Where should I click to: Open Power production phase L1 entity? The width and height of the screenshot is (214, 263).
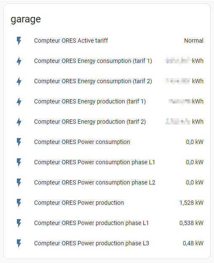tap(91, 223)
